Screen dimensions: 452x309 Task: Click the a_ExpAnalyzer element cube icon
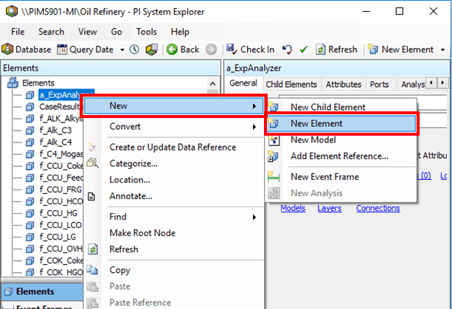(30, 95)
